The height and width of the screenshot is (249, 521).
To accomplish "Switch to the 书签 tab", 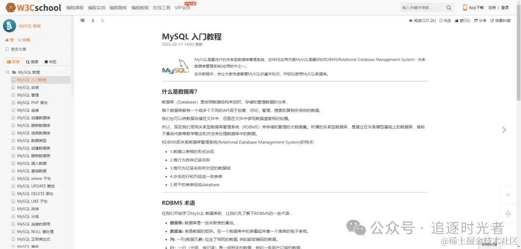I will pyautogui.click(x=51, y=62).
